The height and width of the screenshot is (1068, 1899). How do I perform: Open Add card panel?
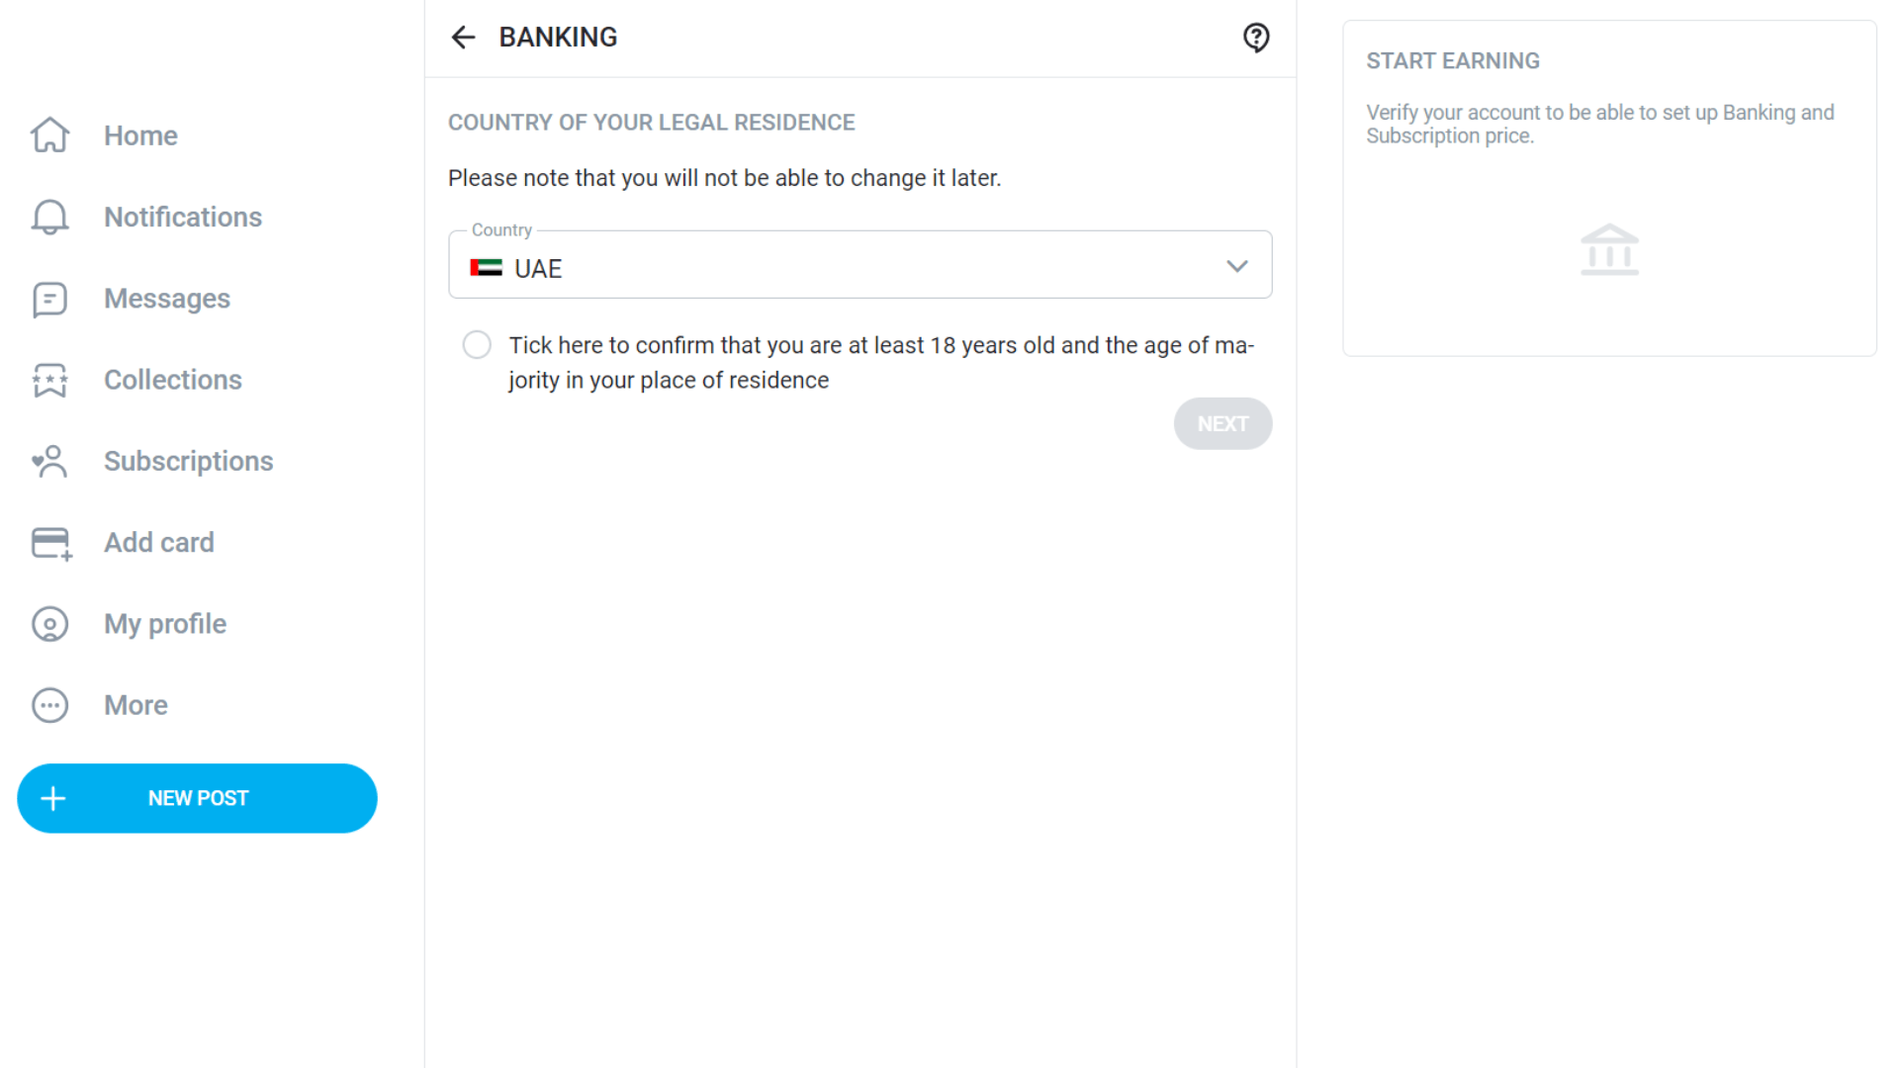click(x=159, y=541)
